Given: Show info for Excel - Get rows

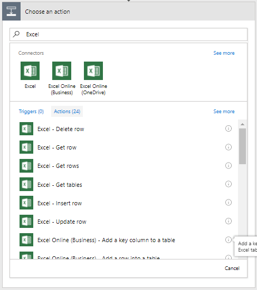Looking at the screenshot, I should (229, 165).
